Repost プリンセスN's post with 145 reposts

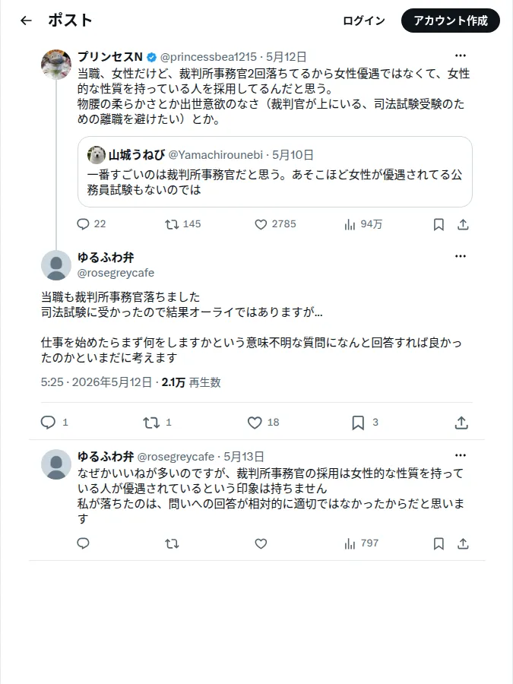172,224
